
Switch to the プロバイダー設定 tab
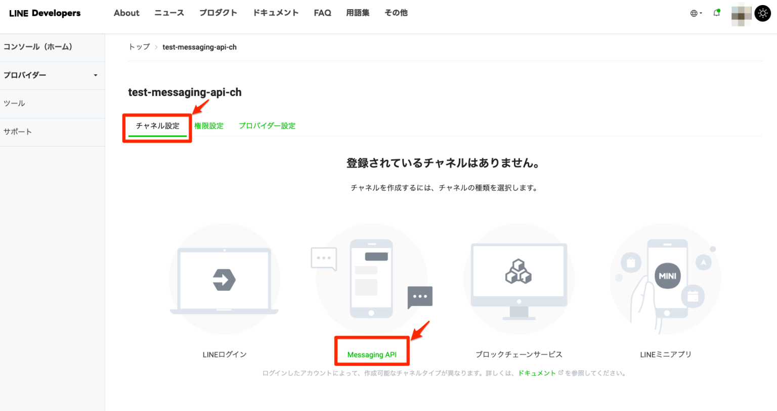coord(267,125)
